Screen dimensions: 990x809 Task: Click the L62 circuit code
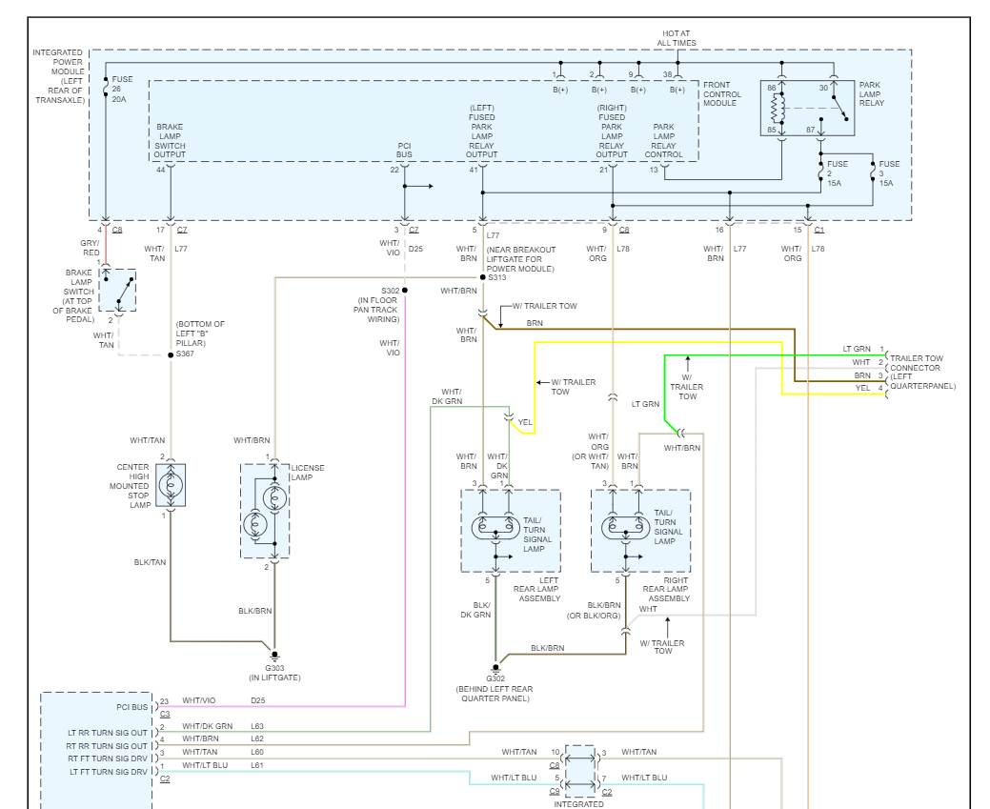(x=257, y=738)
